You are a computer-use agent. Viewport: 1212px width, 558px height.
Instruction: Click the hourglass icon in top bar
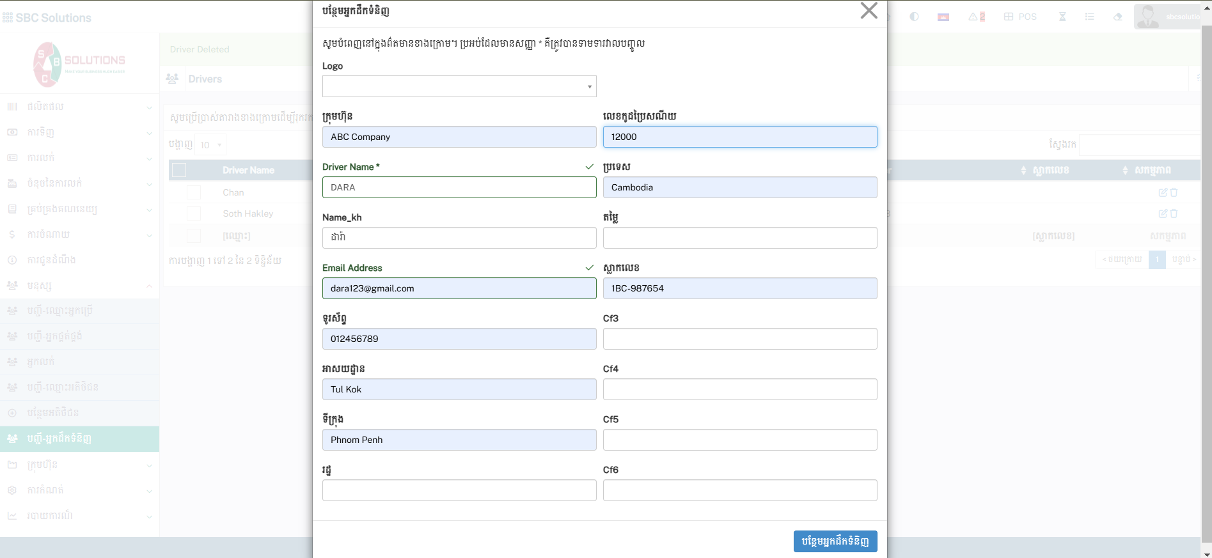click(1062, 17)
